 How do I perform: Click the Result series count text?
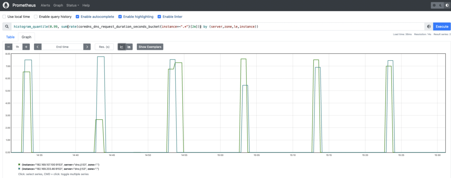pyautogui.click(x=442, y=34)
